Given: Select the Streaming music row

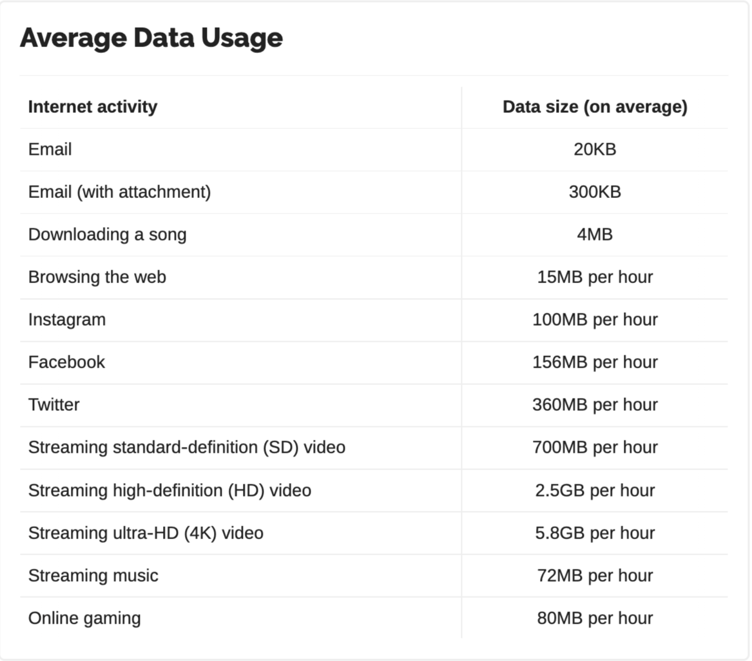Looking at the screenshot, I should [x=374, y=576].
